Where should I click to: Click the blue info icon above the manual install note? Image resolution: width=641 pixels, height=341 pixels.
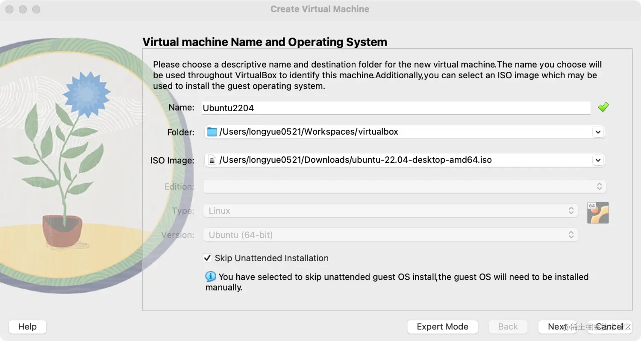(211, 276)
